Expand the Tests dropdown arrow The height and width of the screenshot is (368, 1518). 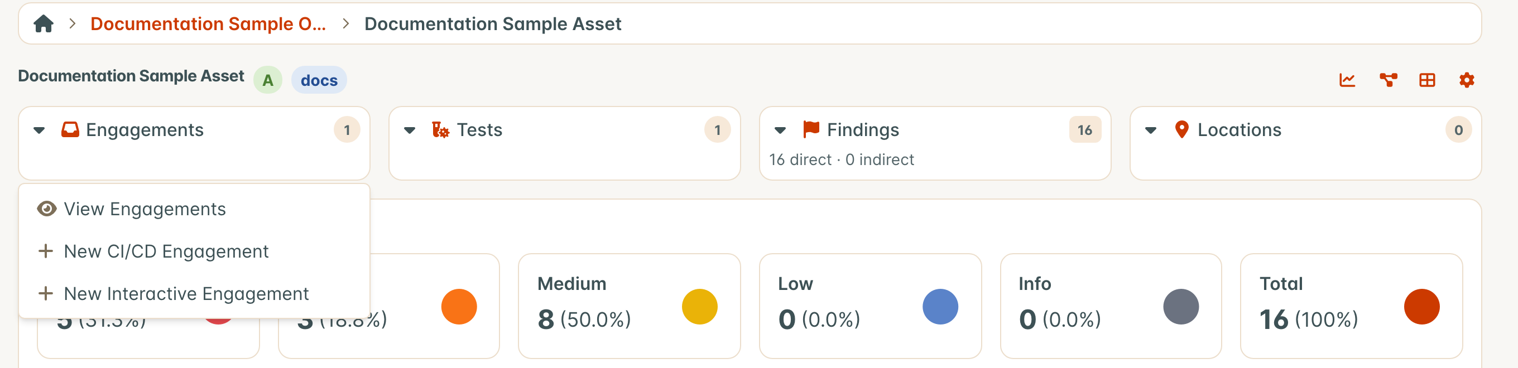(410, 130)
